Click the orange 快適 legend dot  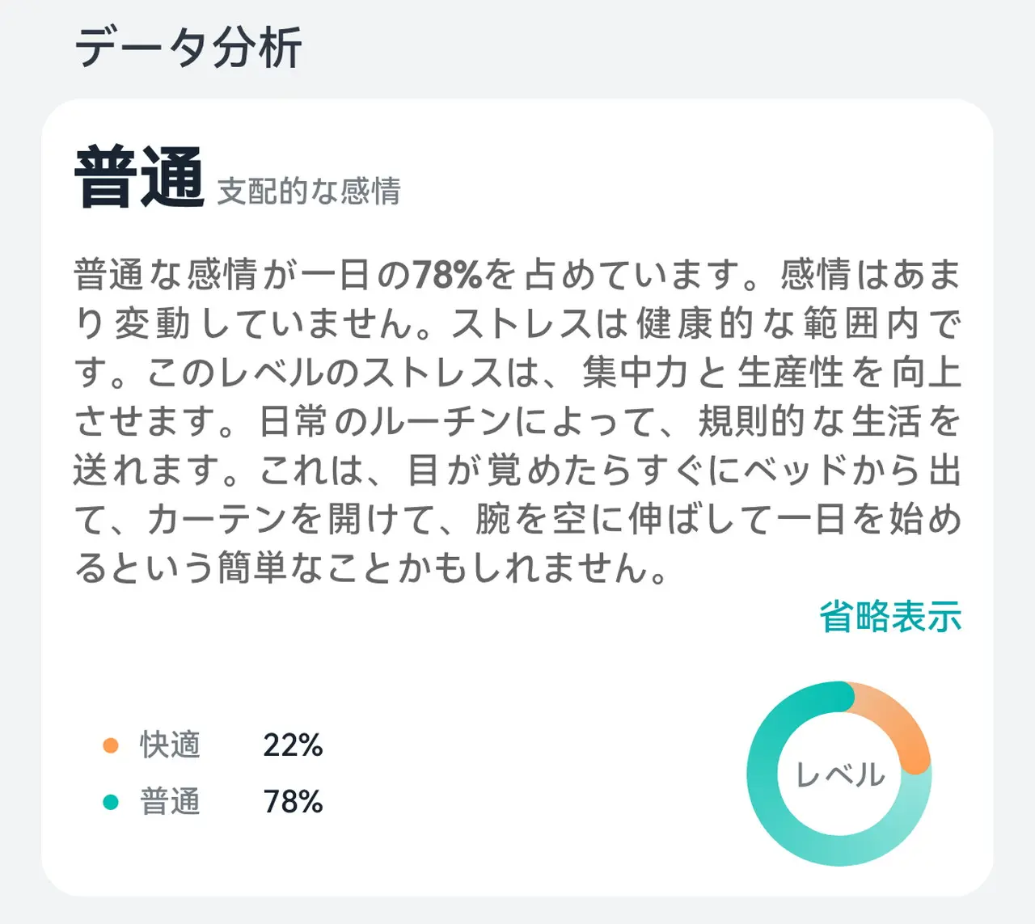[x=111, y=745]
